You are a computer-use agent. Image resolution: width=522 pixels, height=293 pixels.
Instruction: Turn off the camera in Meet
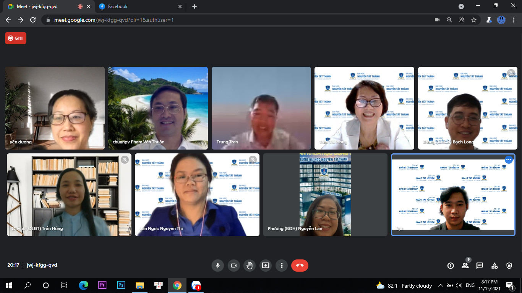(x=234, y=266)
